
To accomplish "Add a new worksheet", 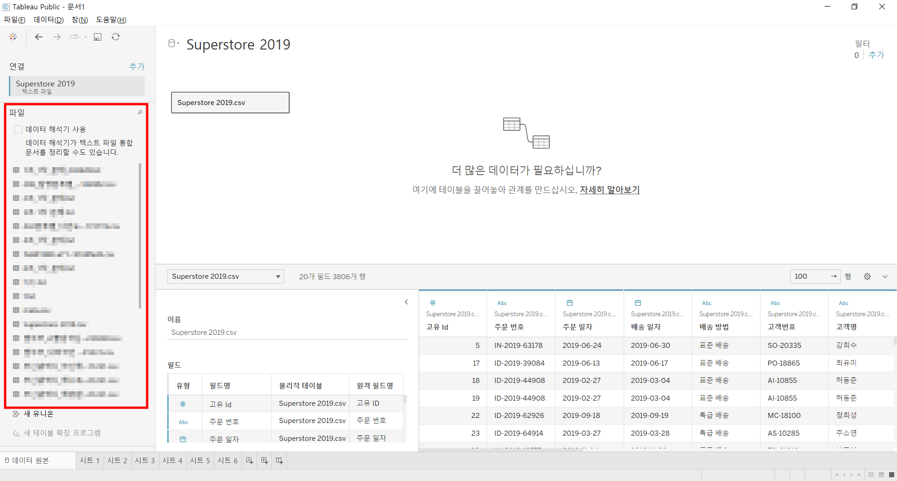I will [x=249, y=460].
